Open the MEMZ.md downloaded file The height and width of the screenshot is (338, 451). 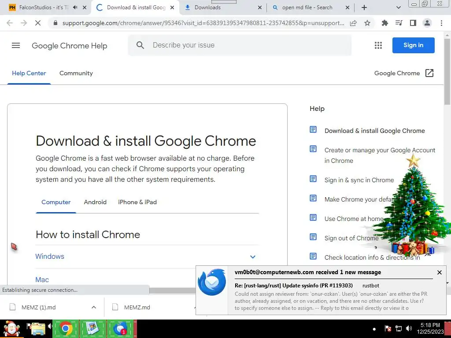[137, 307]
